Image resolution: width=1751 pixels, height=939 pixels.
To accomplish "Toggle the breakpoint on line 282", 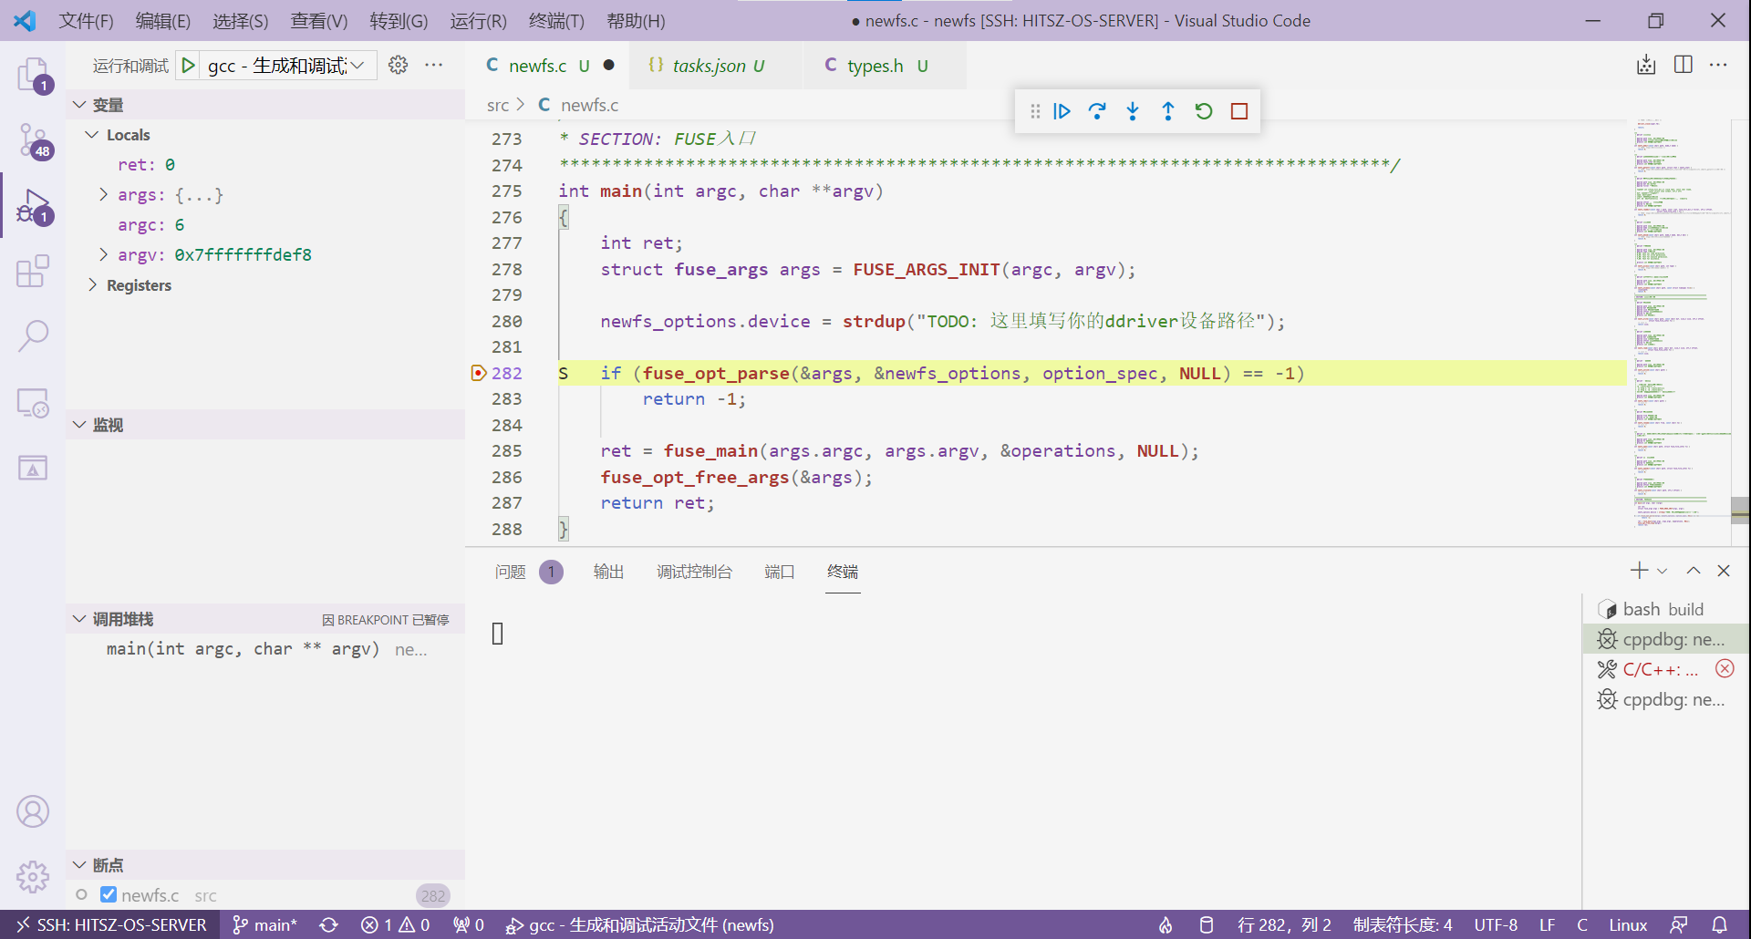I will pos(479,373).
